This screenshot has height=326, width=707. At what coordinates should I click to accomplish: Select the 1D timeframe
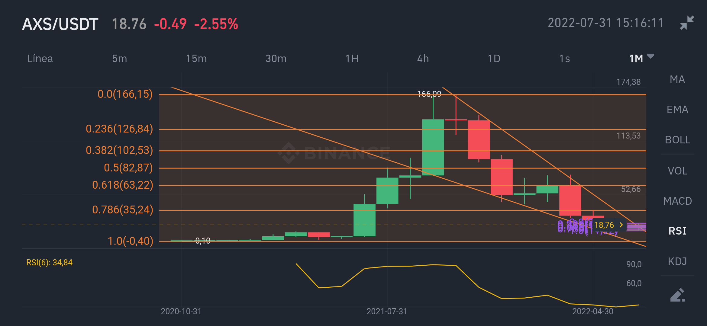[494, 59]
